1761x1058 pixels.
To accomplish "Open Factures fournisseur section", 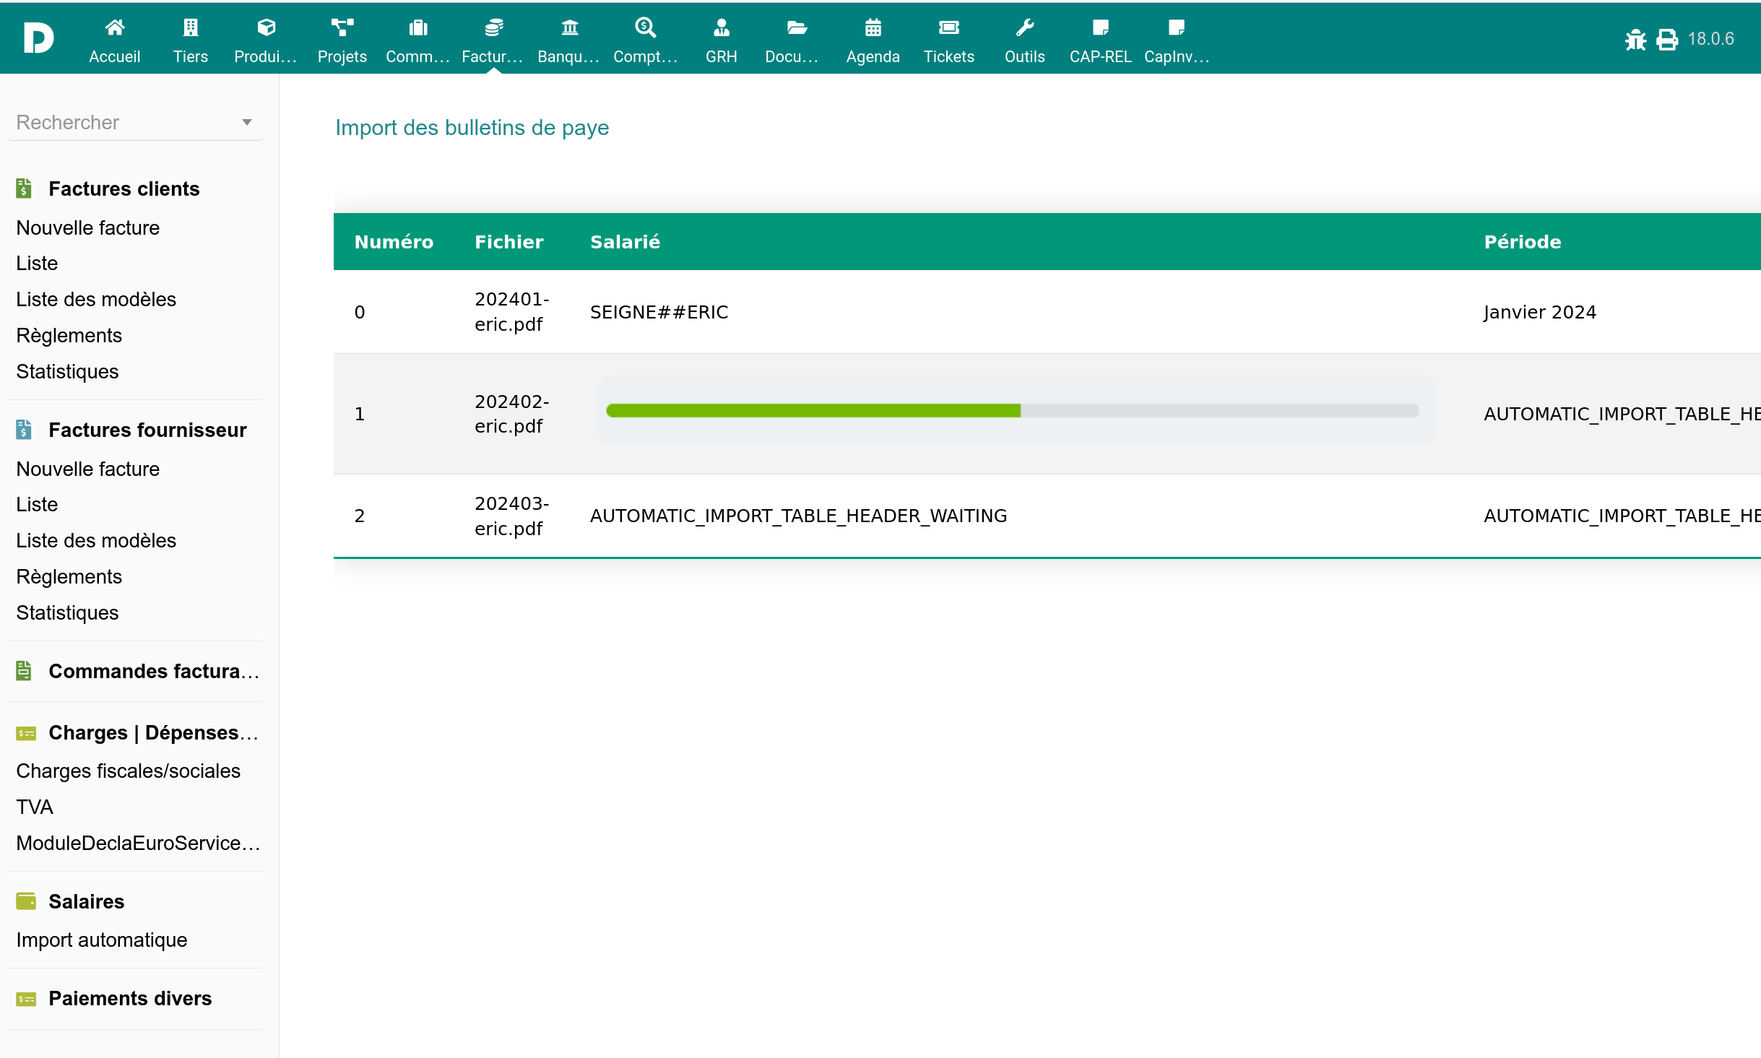I will [148, 430].
